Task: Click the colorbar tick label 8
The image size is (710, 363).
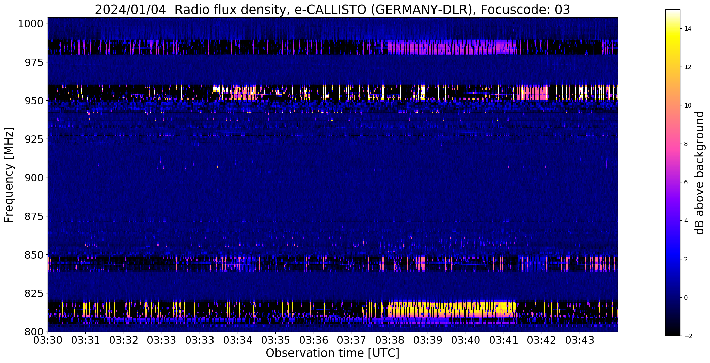Action: [x=686, y=144]
